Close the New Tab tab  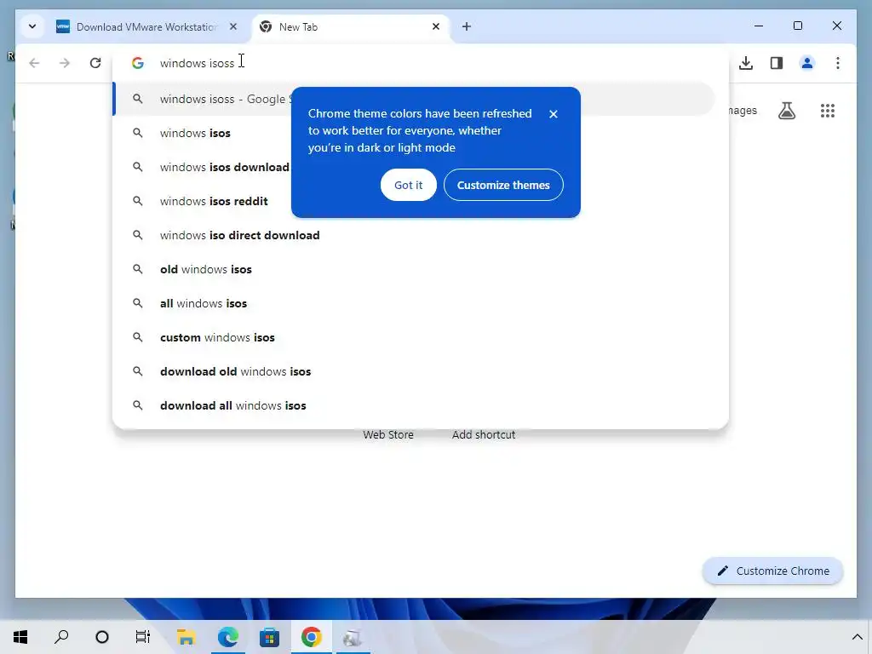[x=436, y=26]
